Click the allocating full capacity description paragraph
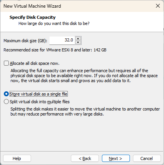Viewport: 164px width, 165px height. coord(84,76)
